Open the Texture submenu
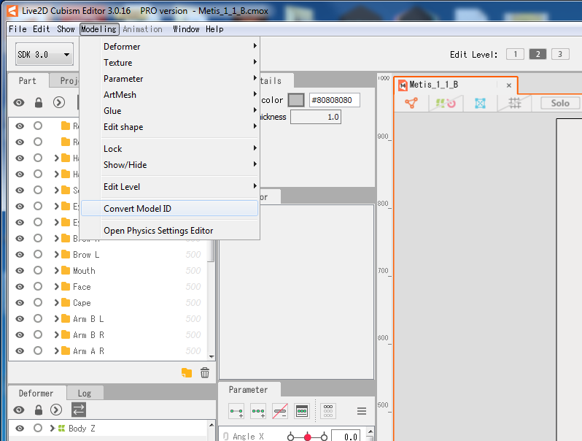 click(x=170, y=62)
